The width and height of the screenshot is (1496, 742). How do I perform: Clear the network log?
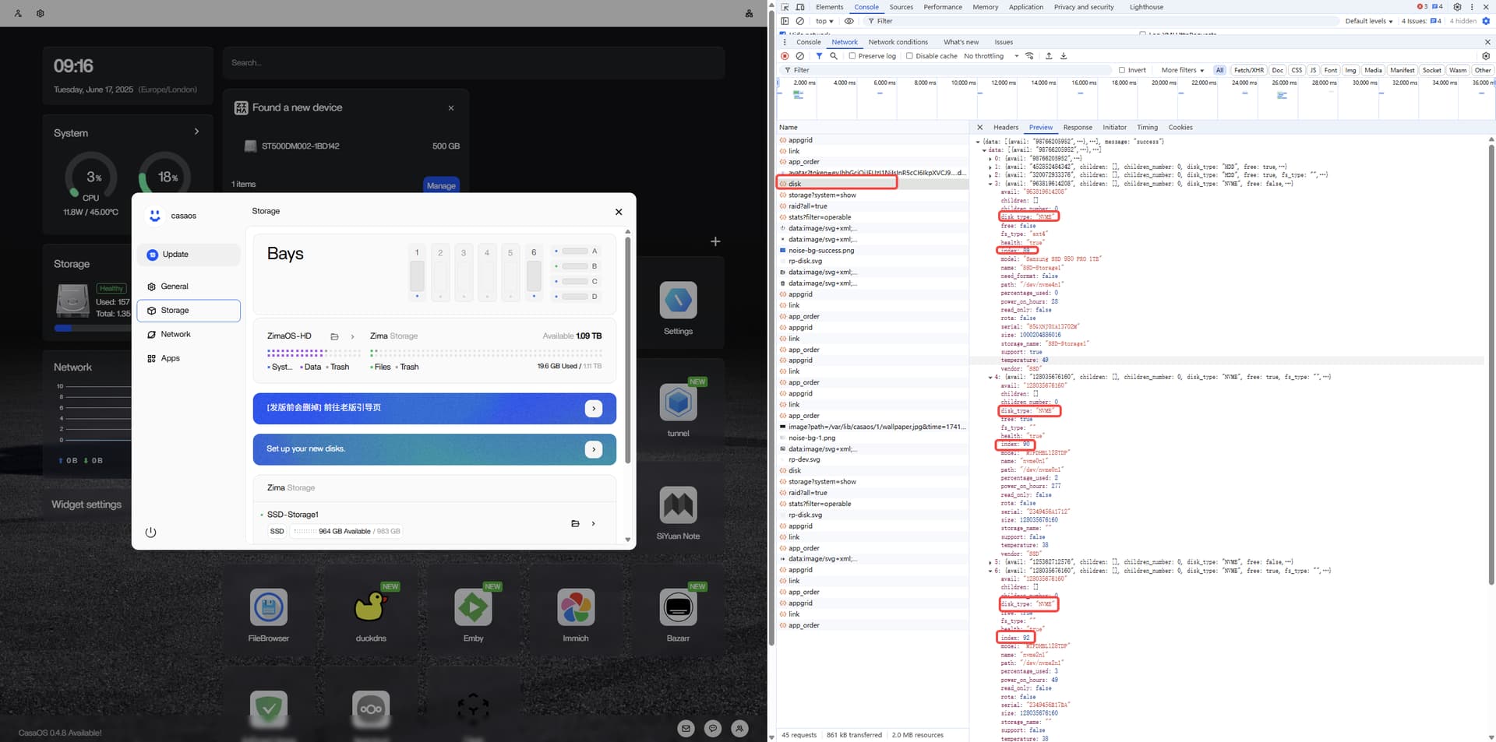tap(799, 56)
